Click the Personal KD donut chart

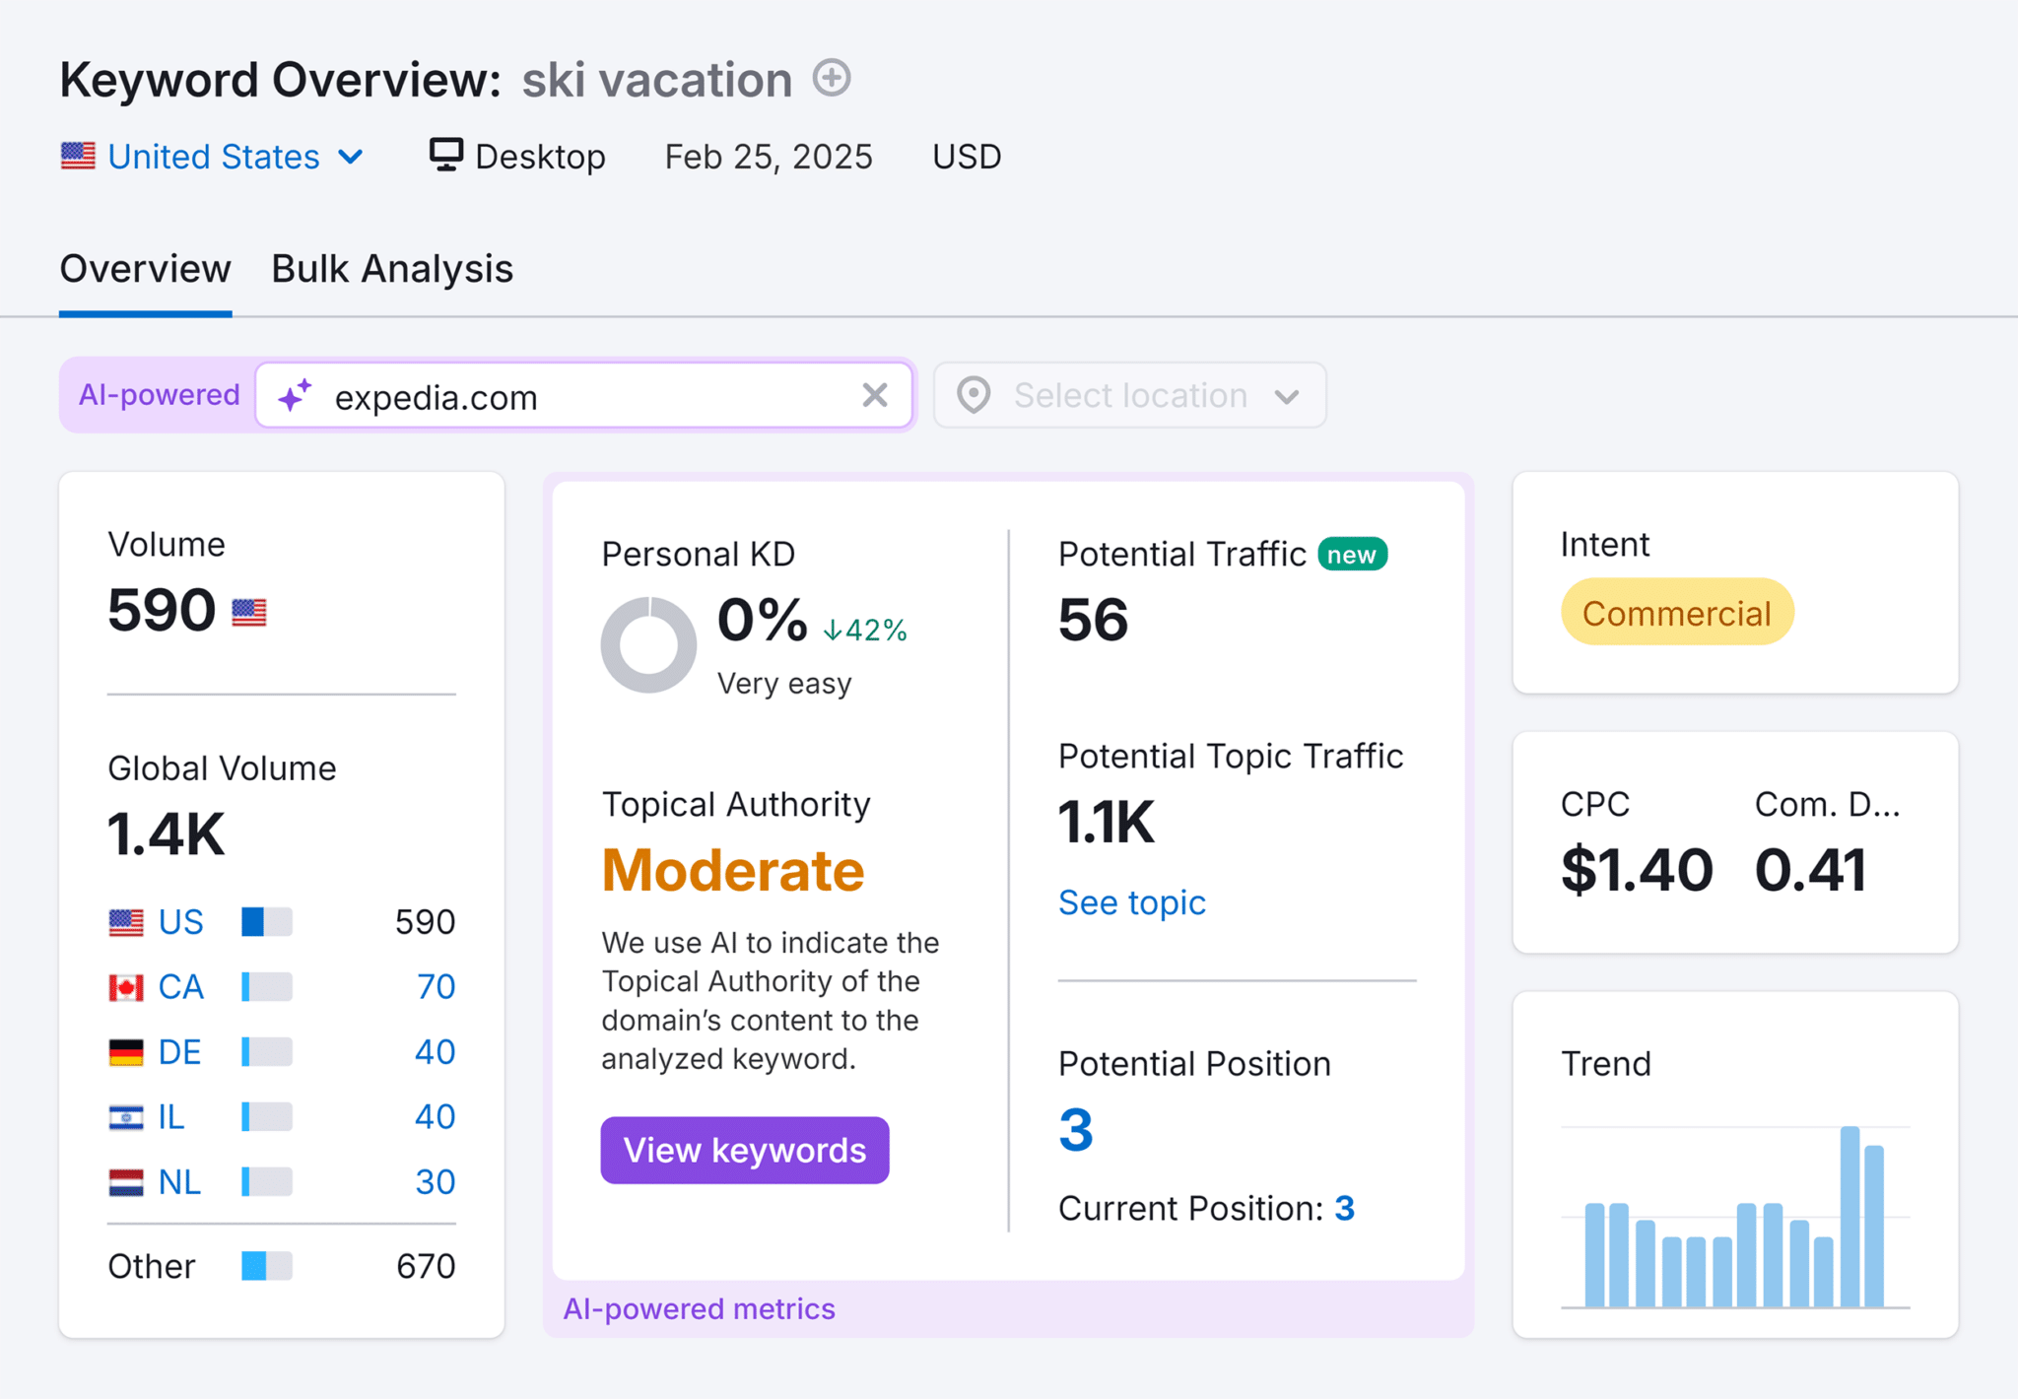click(x=648, y=645)
